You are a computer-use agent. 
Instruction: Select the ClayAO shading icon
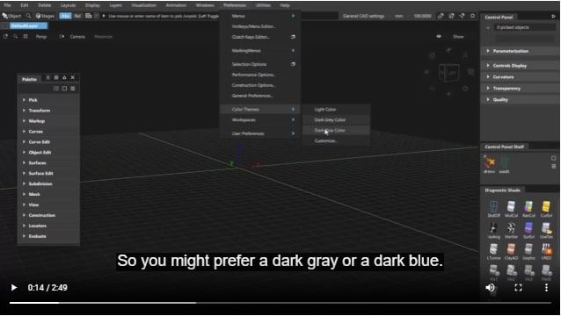511,249
